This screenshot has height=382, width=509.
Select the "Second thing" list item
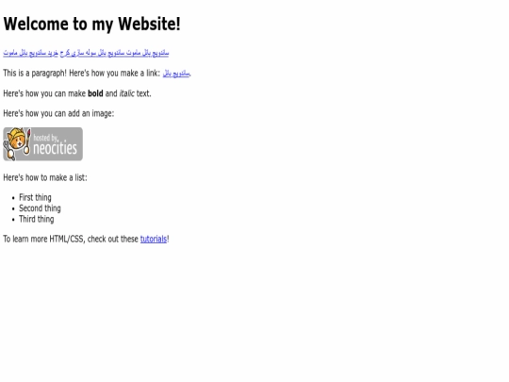40,208
